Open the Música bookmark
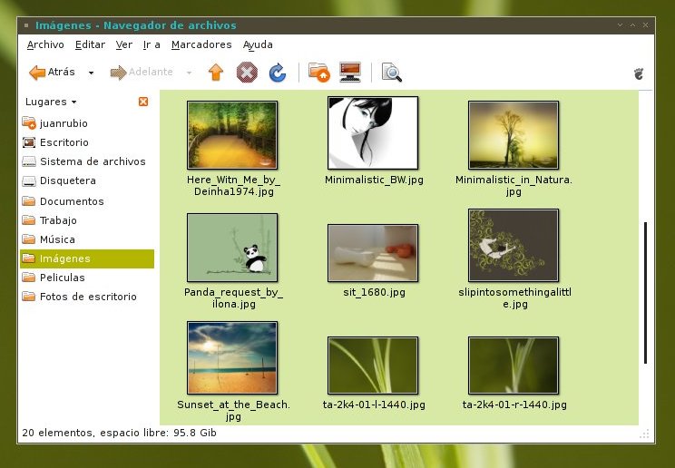675x468 pixels. 87,239
